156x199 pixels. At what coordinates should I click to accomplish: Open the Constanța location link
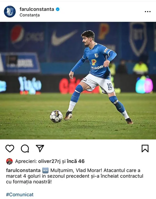tap(29, 15)
